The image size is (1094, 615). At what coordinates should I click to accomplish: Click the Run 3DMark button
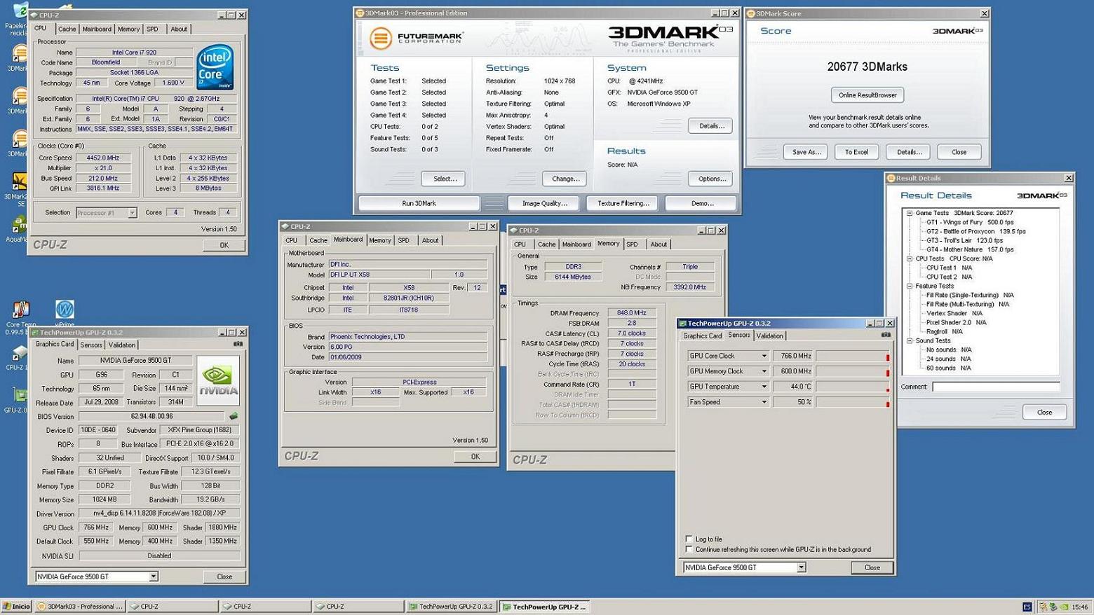(x=419, y=203)
